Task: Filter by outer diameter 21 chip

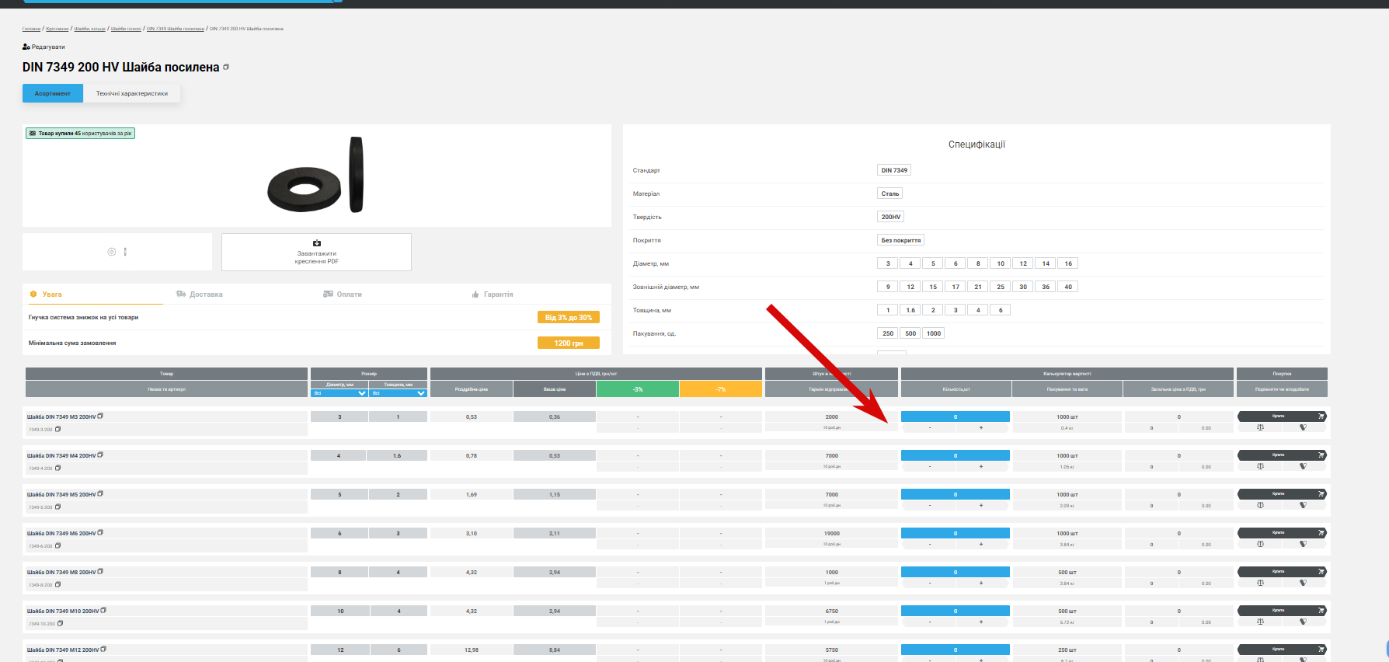Action: click(x=978, y=287)
